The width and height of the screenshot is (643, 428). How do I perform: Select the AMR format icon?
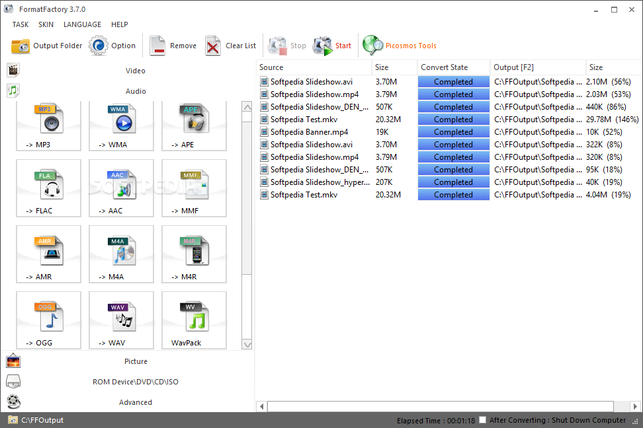coord(48,254)
